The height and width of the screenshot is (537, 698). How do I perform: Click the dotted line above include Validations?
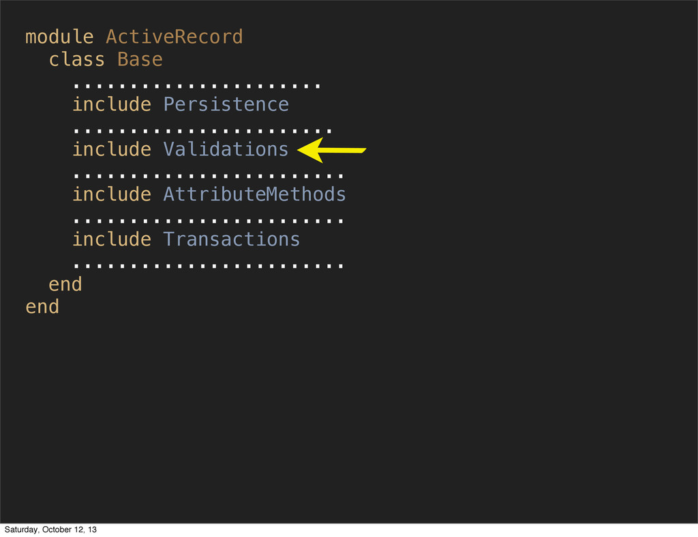tap(202, 131)
